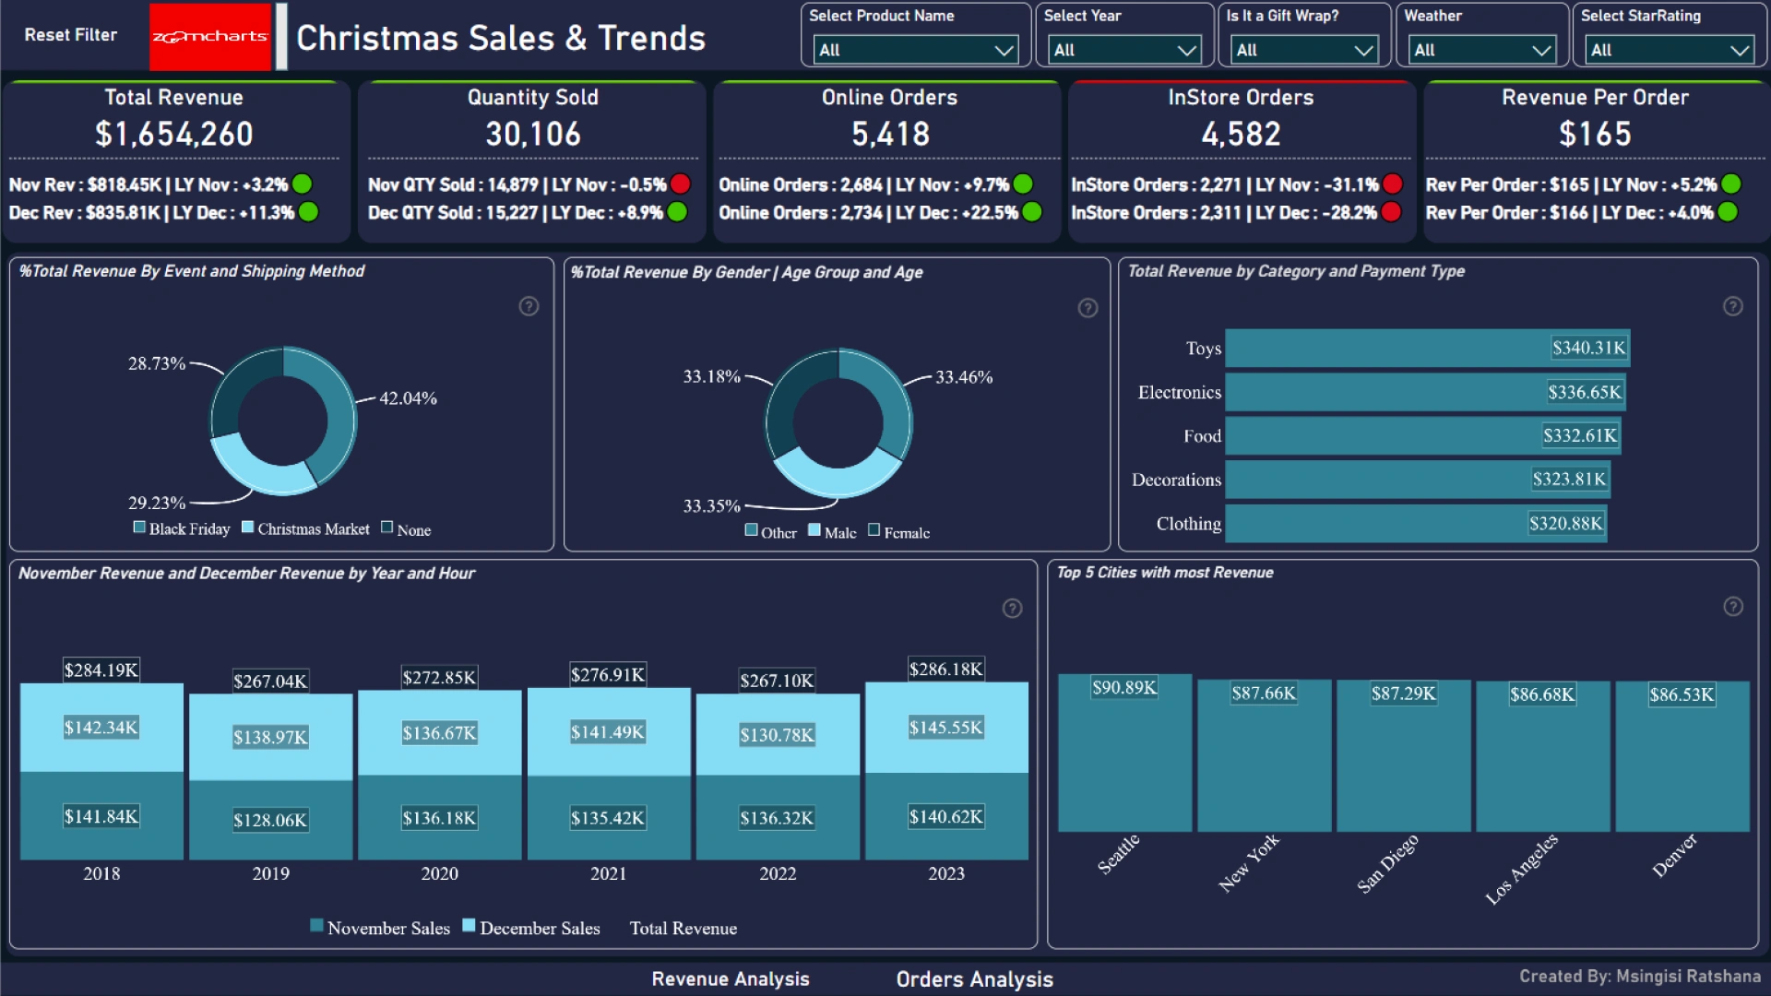Open help icon on Event and Shipping chart
This screenshot has height=996, width=1771.
(x=529, y=306)
